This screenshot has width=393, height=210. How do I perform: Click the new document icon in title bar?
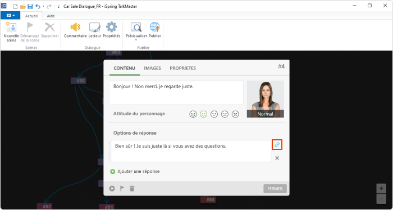(15, 6)
